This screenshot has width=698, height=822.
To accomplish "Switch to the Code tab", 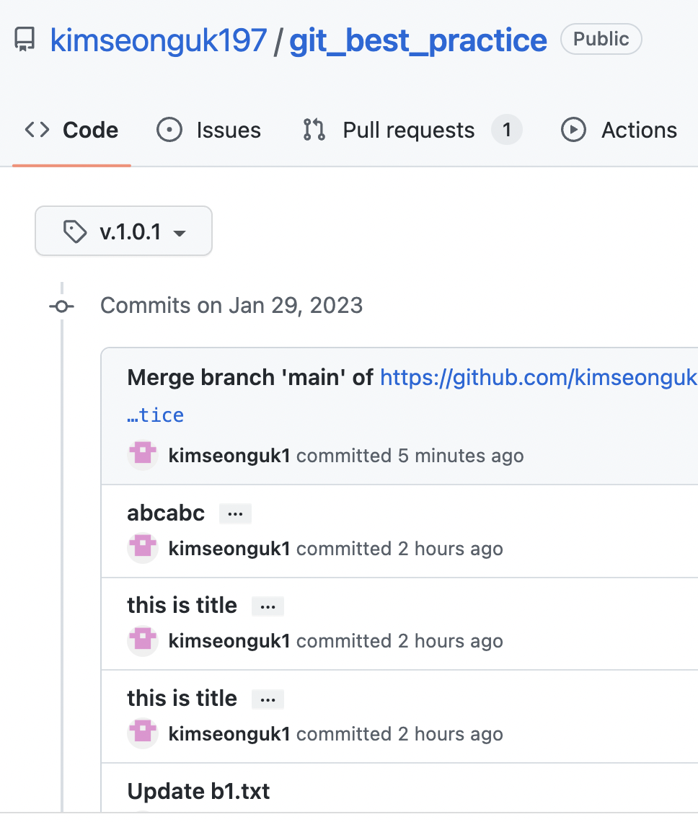I will 71,130.
